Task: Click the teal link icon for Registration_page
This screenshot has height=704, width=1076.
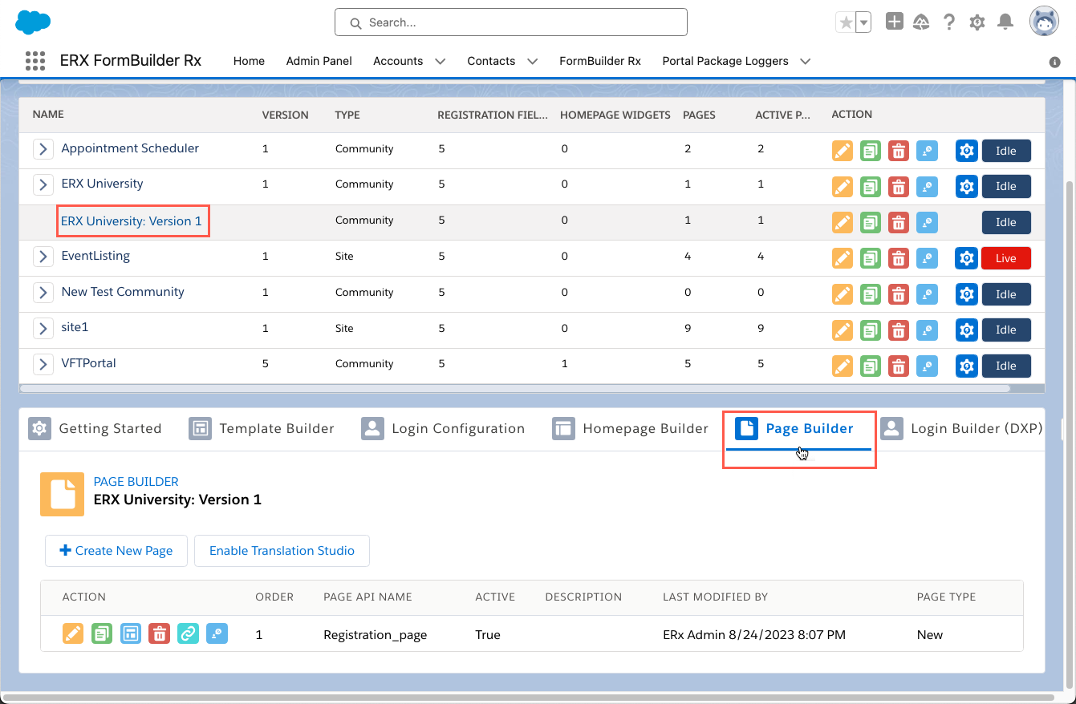Action: pos(188,634)
